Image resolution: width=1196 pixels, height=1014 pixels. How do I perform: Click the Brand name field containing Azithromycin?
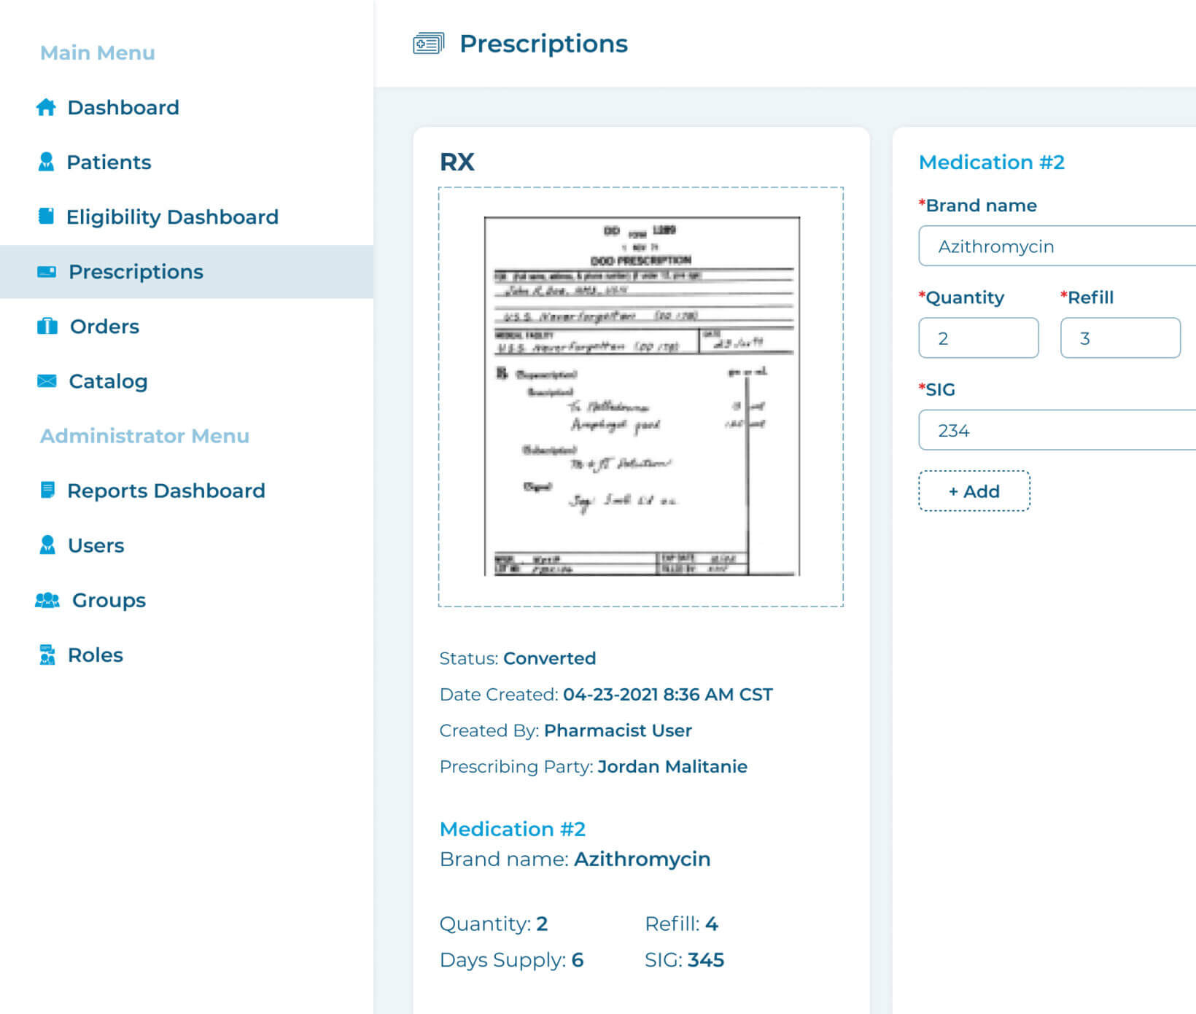(1057, 246)
